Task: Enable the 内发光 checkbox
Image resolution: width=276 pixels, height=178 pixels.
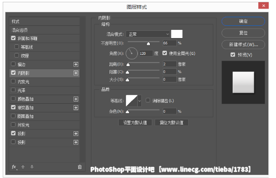Action: coord(13,82)
